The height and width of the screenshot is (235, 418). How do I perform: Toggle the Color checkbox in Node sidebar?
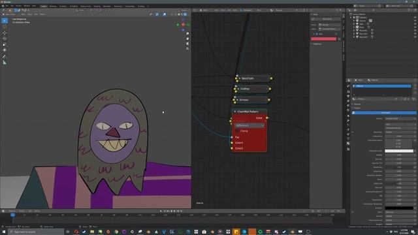pyautogui.click(x=316, y=34)
